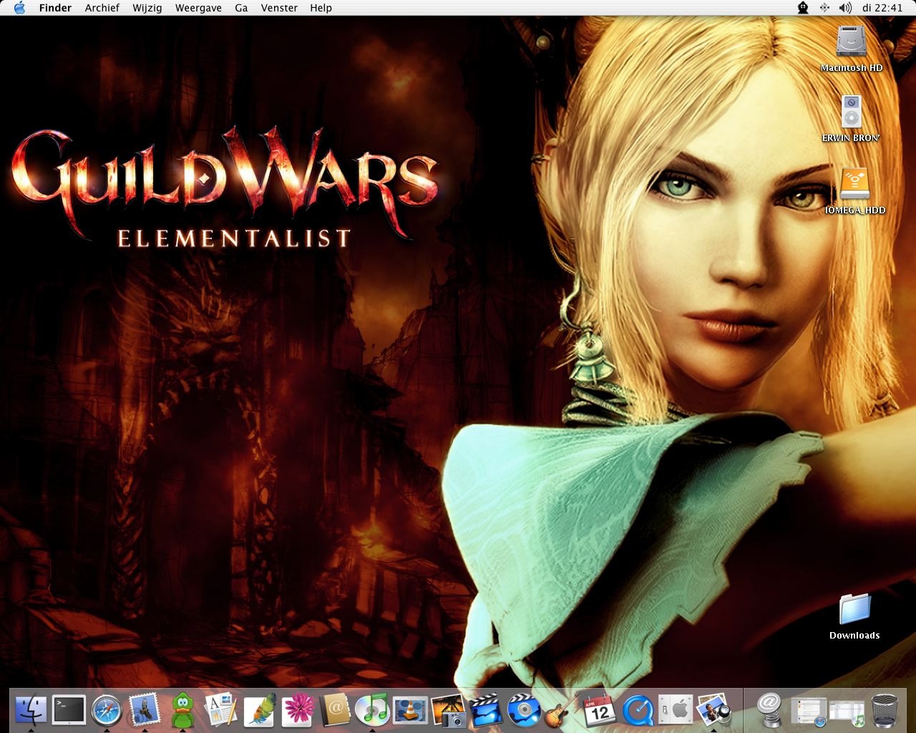Open the Venster menu
Image resolution: width=916 pixels, height=733 pixels.
(279, 8)
